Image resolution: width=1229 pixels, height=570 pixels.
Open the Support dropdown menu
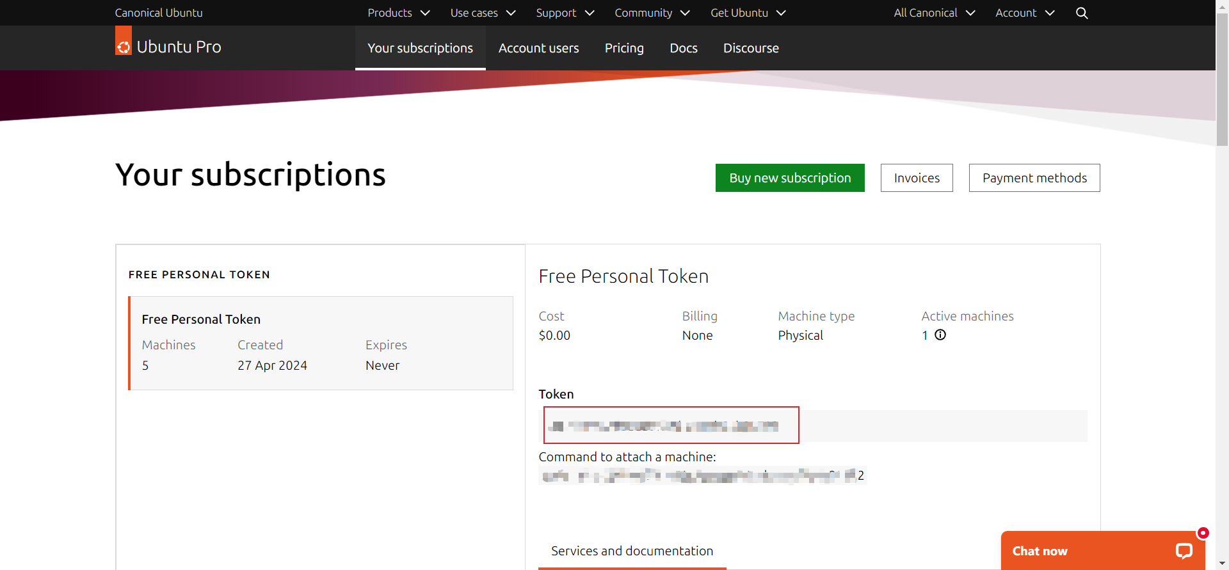[x=565, y=13]
